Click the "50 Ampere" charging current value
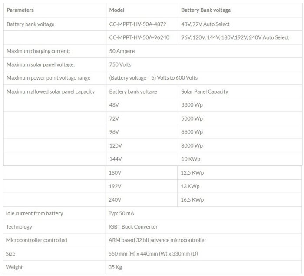The height and width of the screenshot is (276, 304). click(x=122, y=51)
